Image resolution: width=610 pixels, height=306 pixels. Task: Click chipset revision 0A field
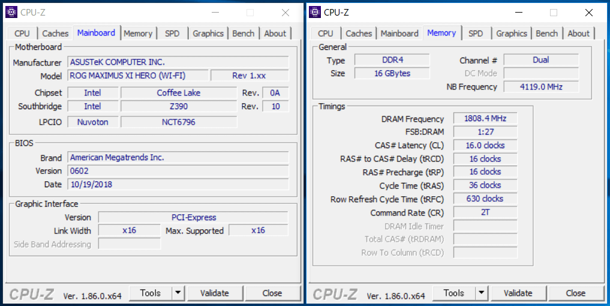[275, 92]
